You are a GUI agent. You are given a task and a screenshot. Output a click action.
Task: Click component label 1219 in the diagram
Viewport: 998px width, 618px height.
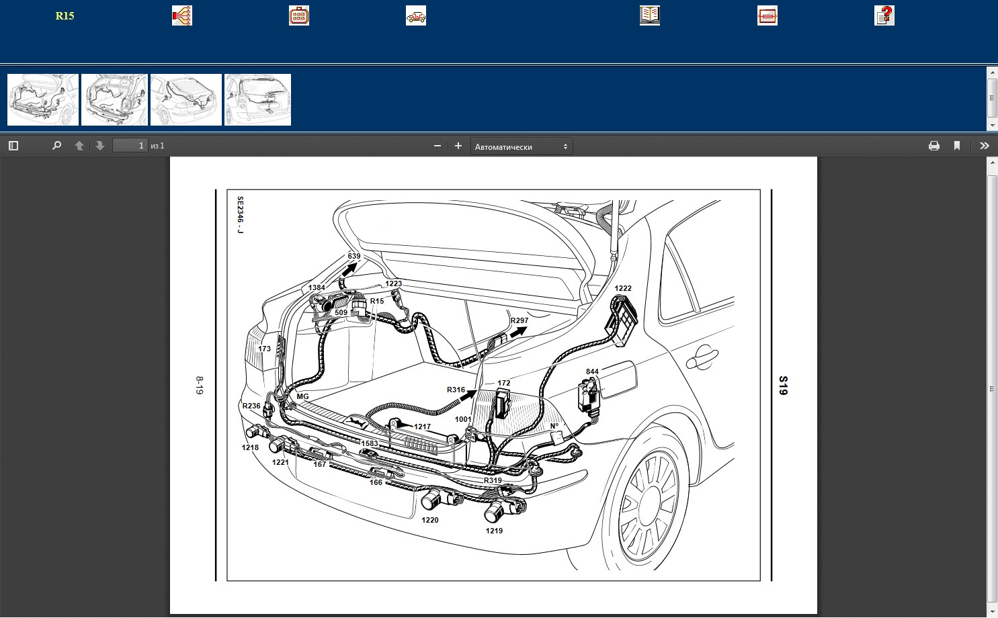[x=494, y=531]
